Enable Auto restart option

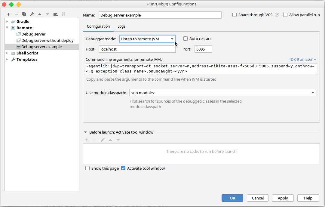[x=185, y=39]
